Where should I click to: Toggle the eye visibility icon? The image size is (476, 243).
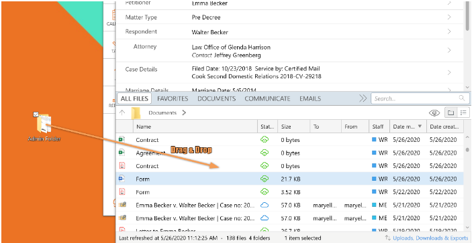click(x=434, y=113)
